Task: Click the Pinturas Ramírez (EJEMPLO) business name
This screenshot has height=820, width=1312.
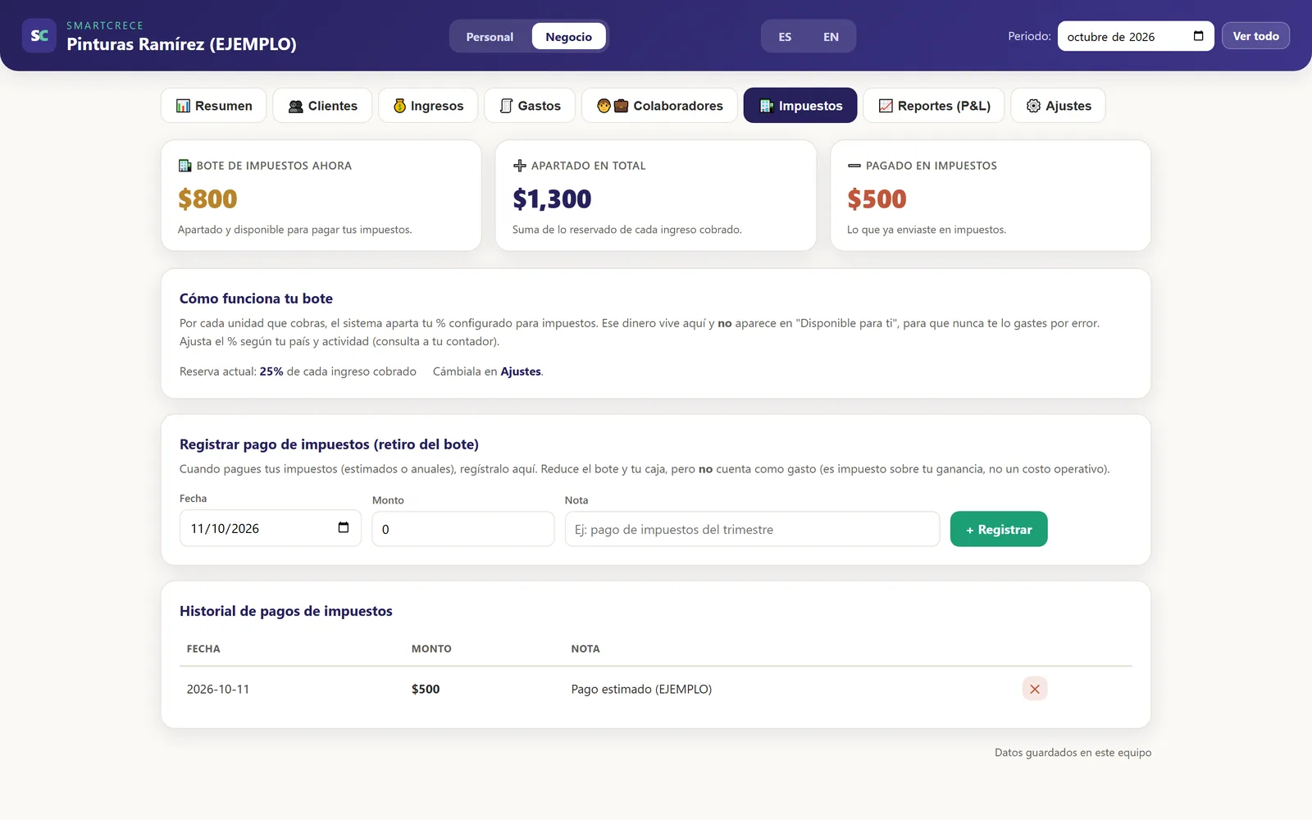Action: (181, 44)
